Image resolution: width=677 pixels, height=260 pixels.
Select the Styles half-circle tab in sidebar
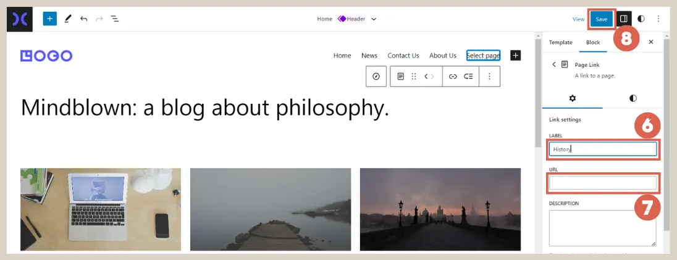[x=633, y=98]
